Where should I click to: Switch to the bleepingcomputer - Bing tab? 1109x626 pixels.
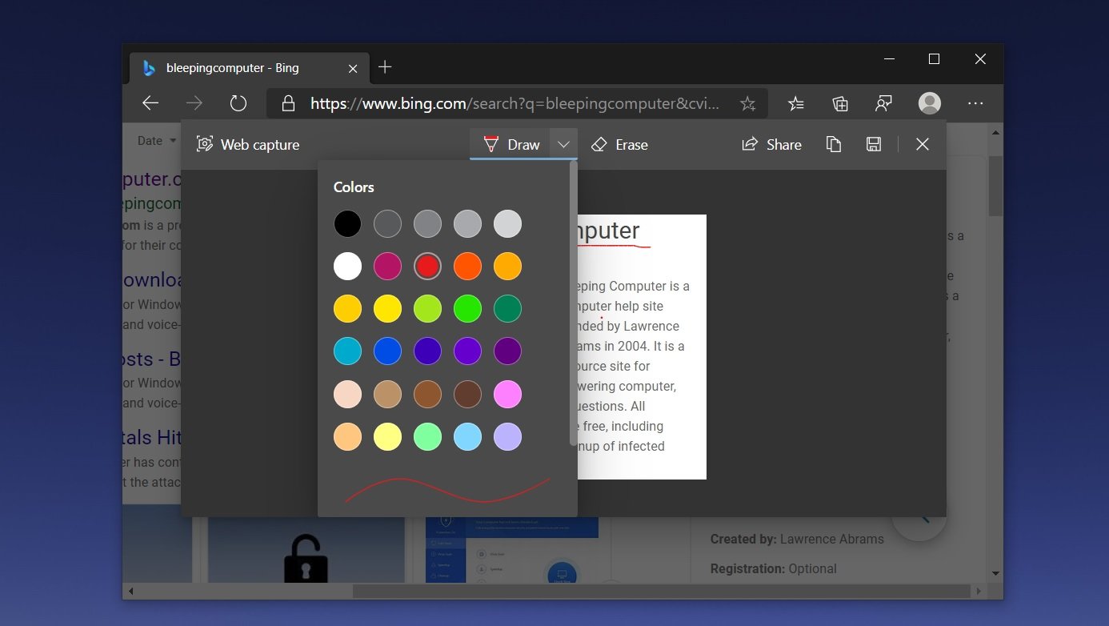click(232, 68)
